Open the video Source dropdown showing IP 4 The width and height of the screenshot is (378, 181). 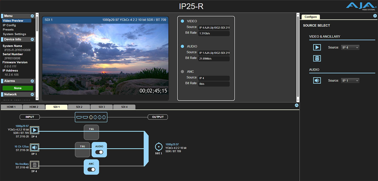click(x=350, y=48)
